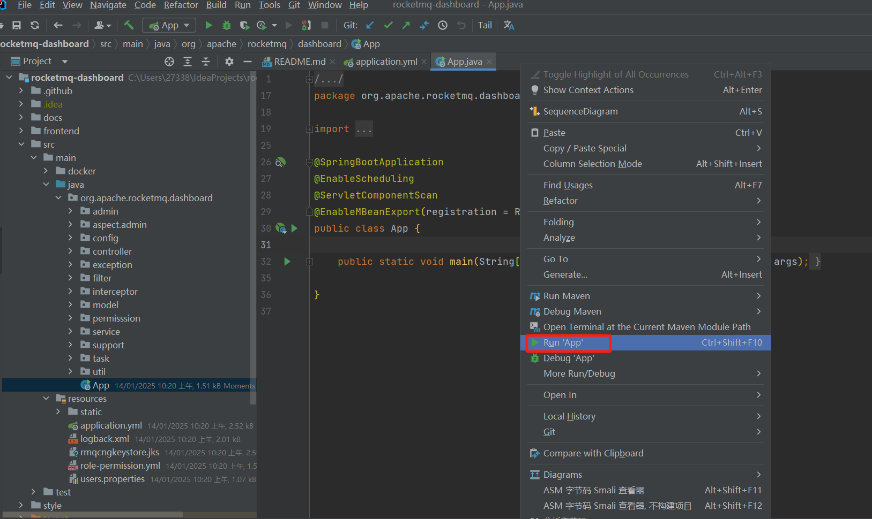The height and width of the screenshot is (519, 872).
Task: Click Run with Coverage icon
Action: [x=244, y=25]
